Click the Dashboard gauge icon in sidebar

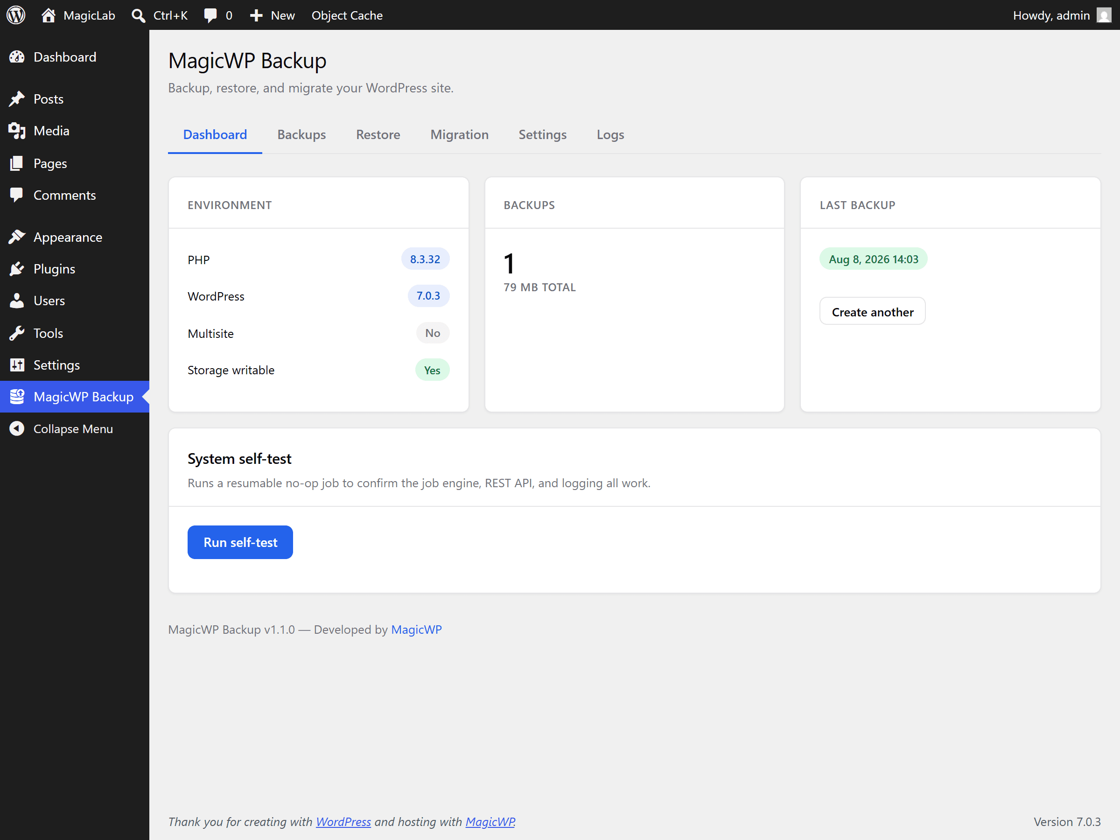coord(17,57)
